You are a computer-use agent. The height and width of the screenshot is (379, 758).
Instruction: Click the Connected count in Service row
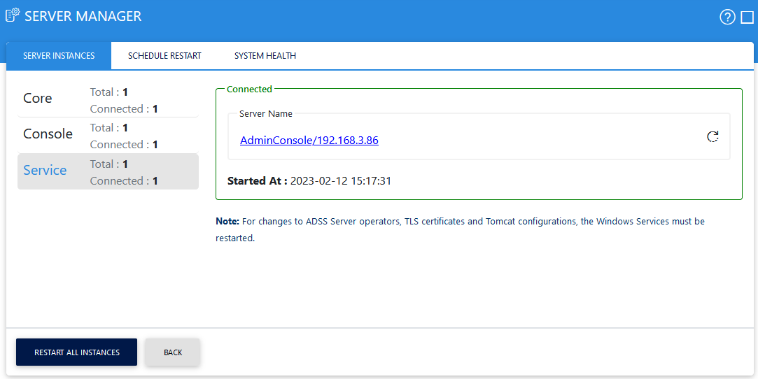click(x=124, y=181)
